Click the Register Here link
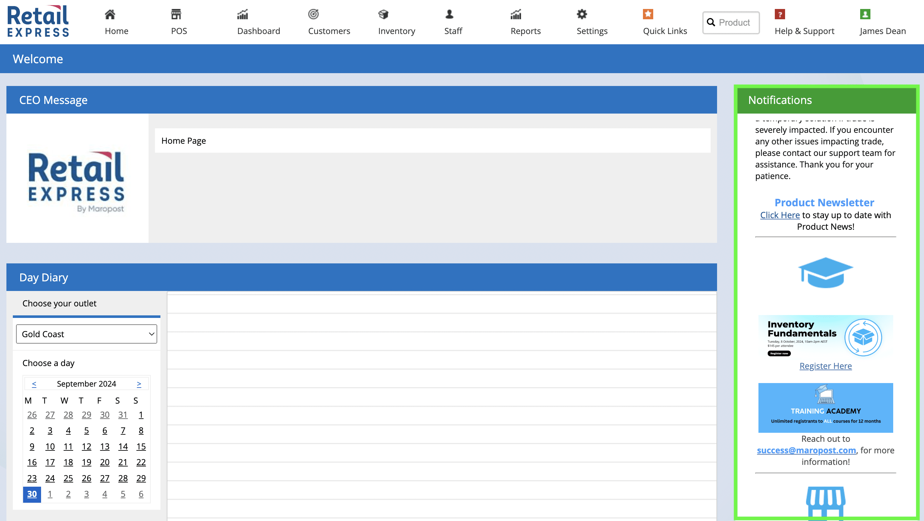The width and height of the screenshot is (924, 521). (826, 366)
